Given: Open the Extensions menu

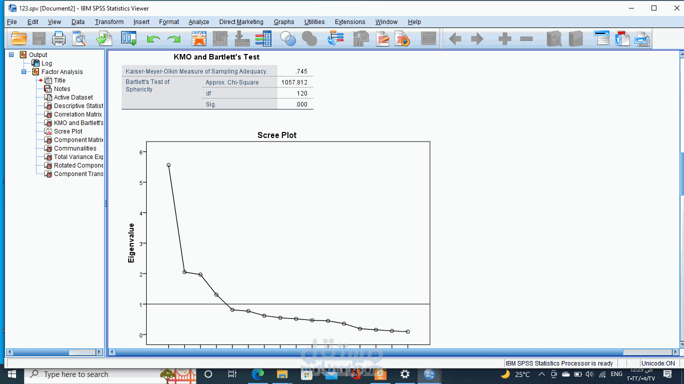Looking at the screenshot, I should tap(350, 22).
